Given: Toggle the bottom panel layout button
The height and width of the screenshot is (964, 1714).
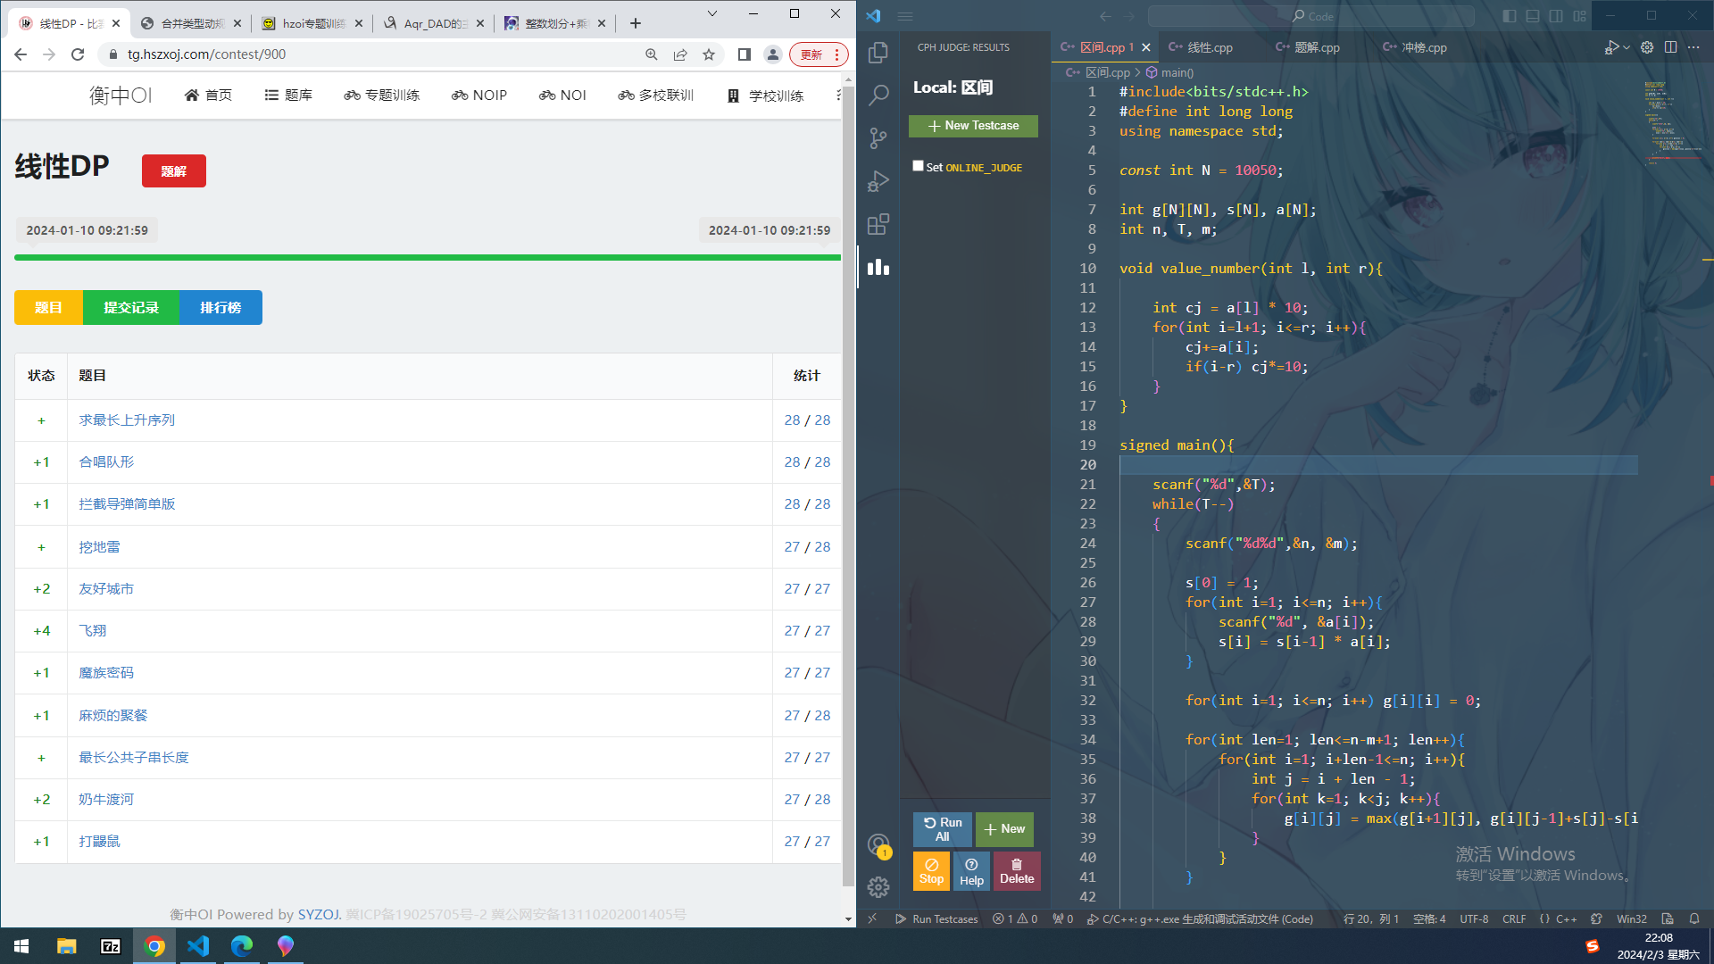Looking at the screenshot, I should pos(1533,16).
